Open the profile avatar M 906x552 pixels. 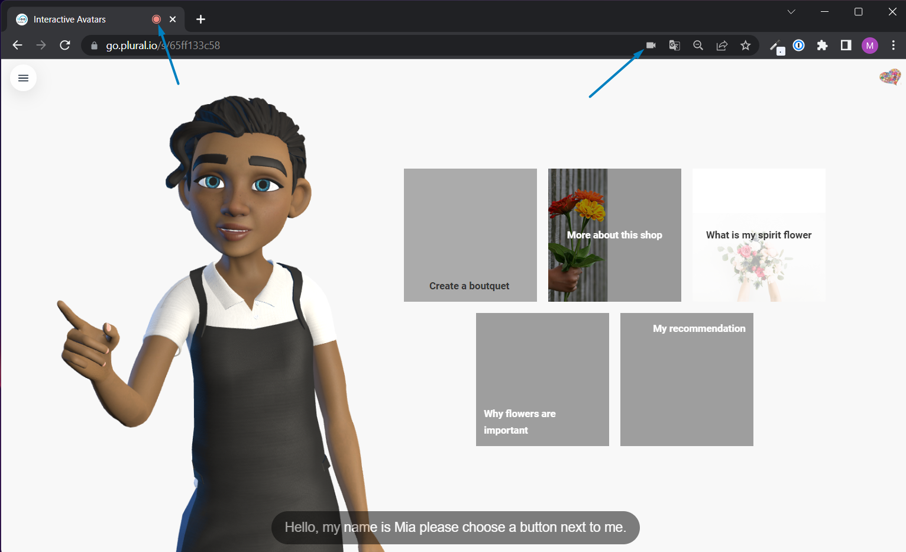coord(870,46)
